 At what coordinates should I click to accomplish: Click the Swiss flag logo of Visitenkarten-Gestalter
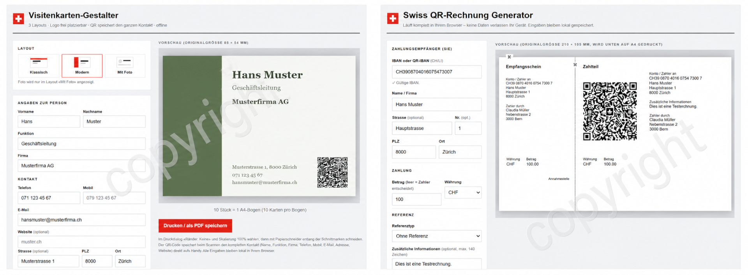pyautogui.click(x=18, y=18)
